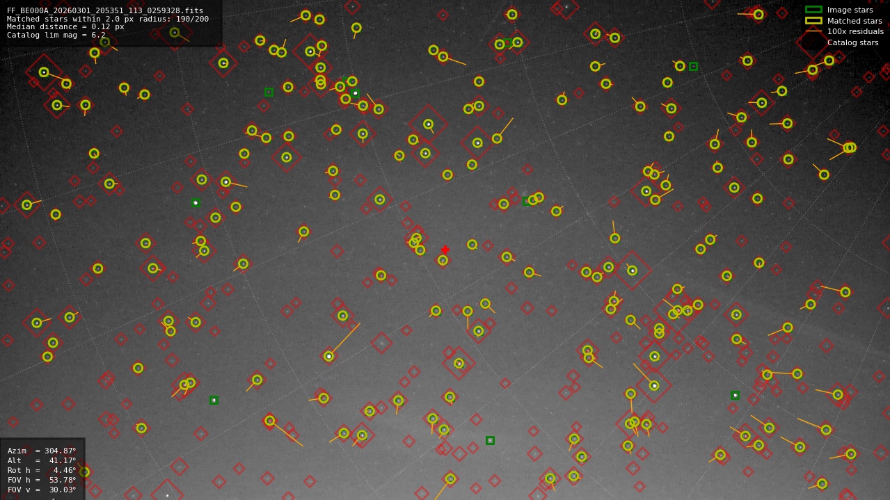Screen dimensions: 890x500
Task: Click the orange 100x residuals legend line
Action: 813,31
